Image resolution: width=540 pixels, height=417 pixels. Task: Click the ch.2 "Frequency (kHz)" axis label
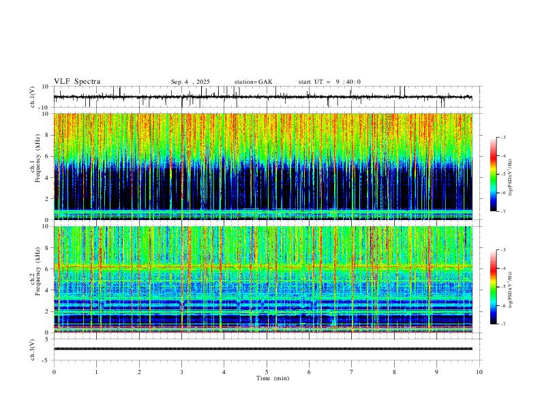click(x=37, y=271)
